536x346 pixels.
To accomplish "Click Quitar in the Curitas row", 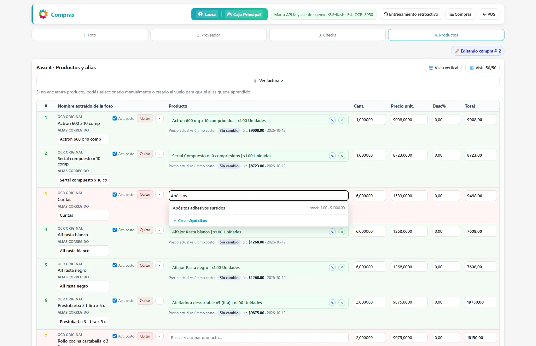I will coord(145,194).
